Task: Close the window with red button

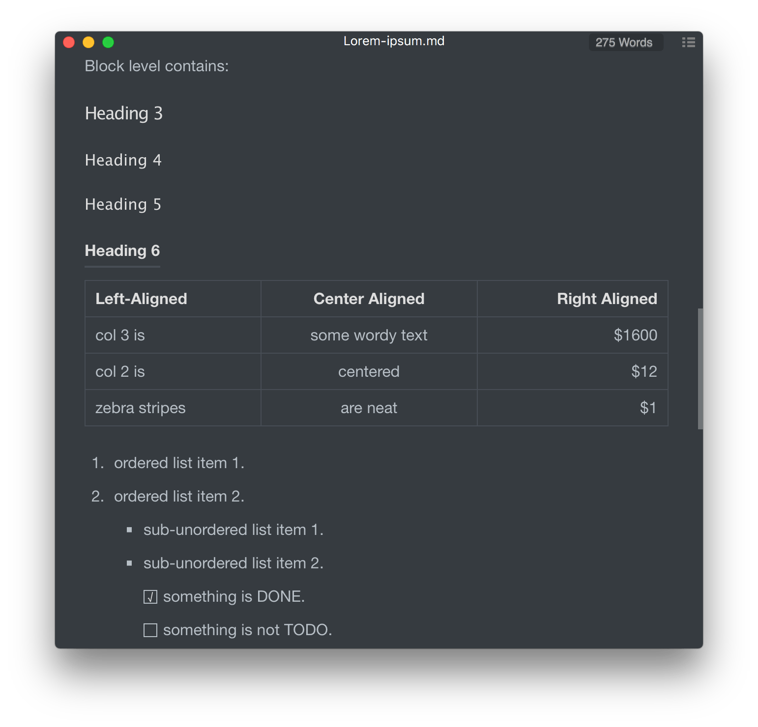Action: click(69, 42)
